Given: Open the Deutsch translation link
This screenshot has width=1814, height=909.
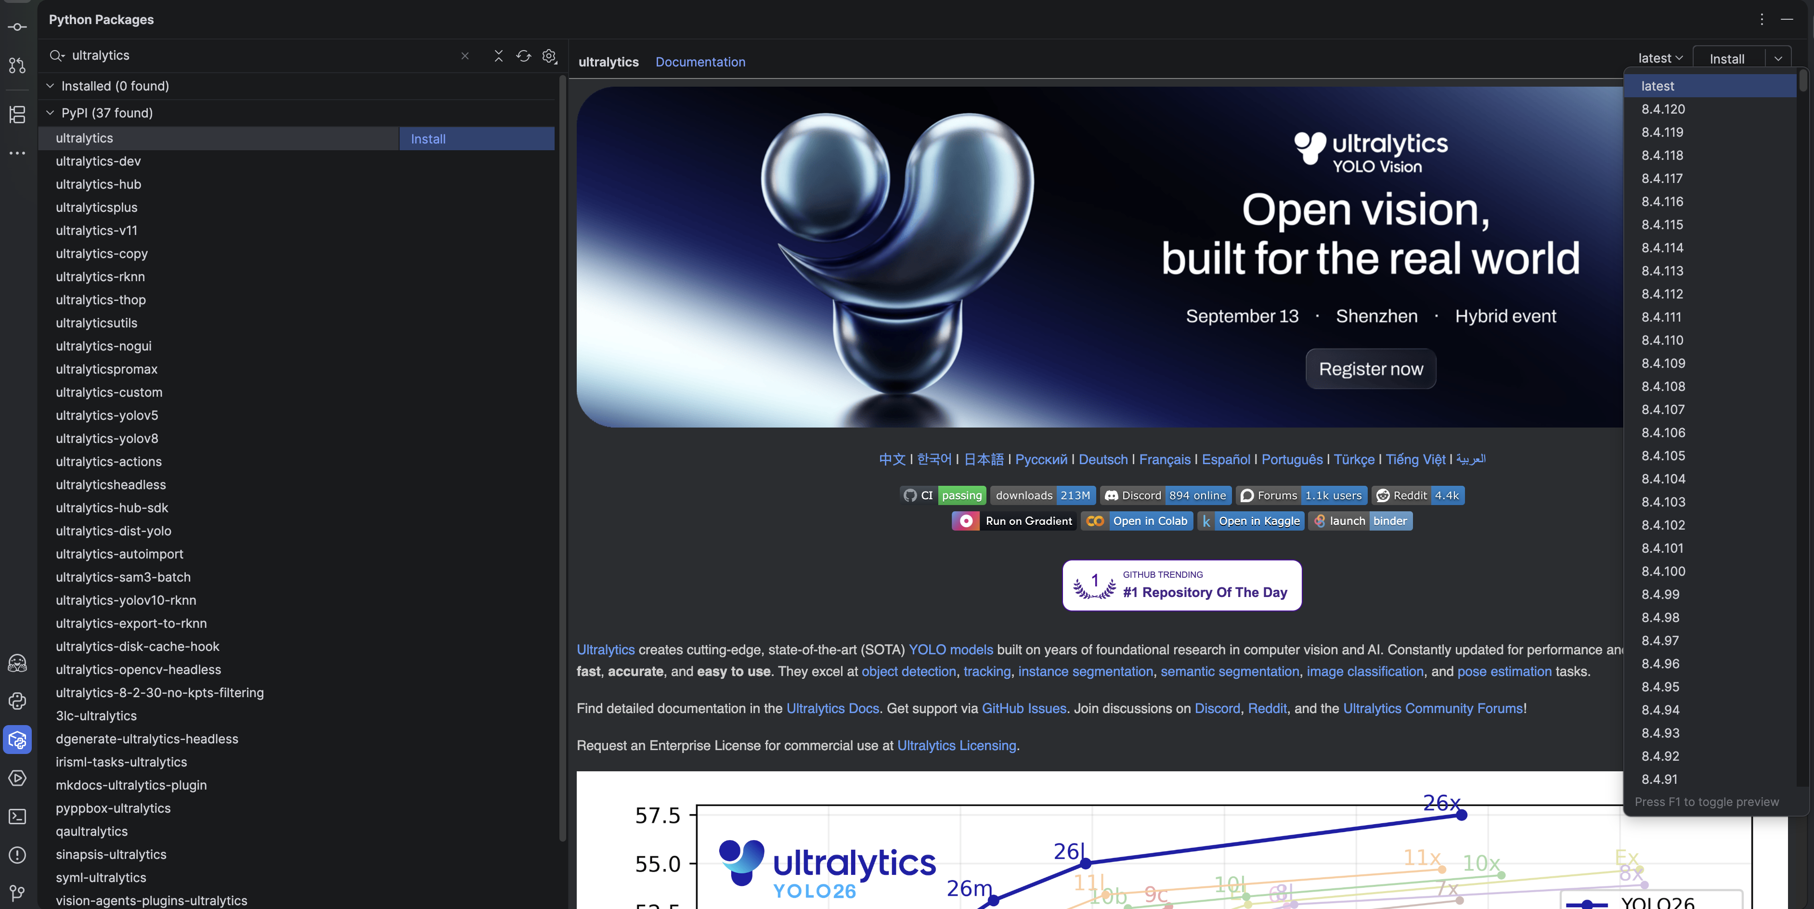Looking at the screenshot, I should [1103, 460].
